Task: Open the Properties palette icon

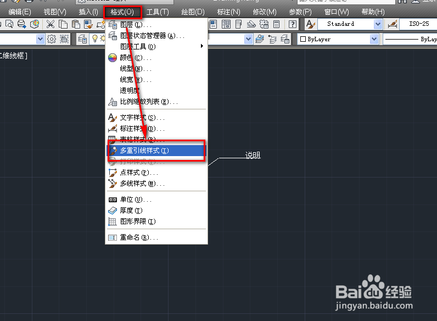Action: (x=213, y=24)
